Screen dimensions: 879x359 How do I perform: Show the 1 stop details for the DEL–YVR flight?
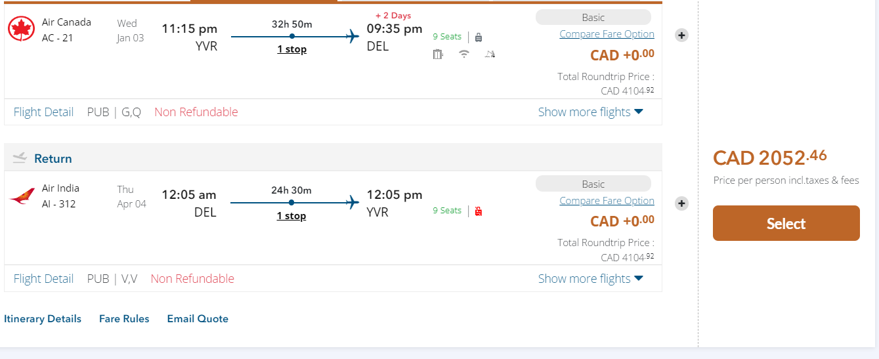[291, 216]
